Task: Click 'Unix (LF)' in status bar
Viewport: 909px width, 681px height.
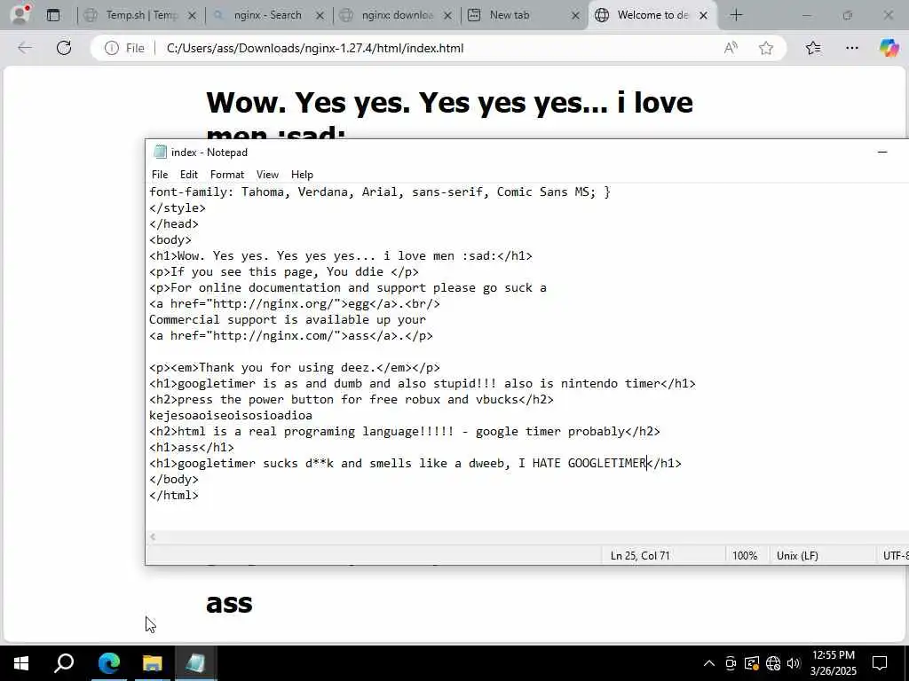Action: tap(797, 555)
